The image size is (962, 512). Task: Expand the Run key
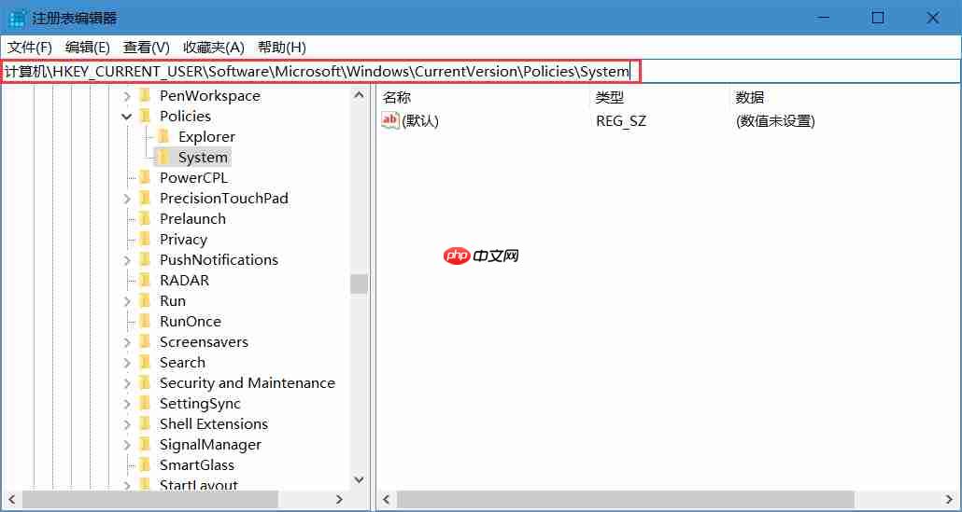[x=127, y=301]
